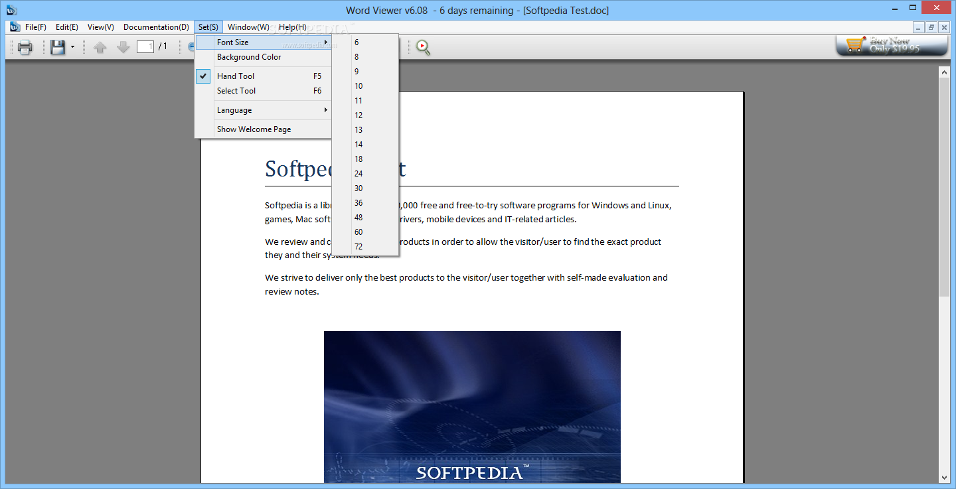This screenshot has height=489, width=956.
Task: Open the Edit(E) menu
Action: [67, 27]
